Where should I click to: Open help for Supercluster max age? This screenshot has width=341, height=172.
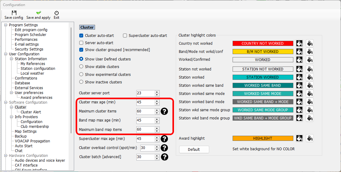pos(164,139)
